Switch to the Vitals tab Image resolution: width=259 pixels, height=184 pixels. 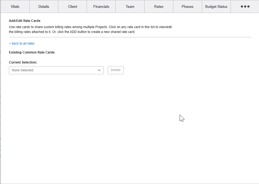pyautogui.click(x=15, y=6)
